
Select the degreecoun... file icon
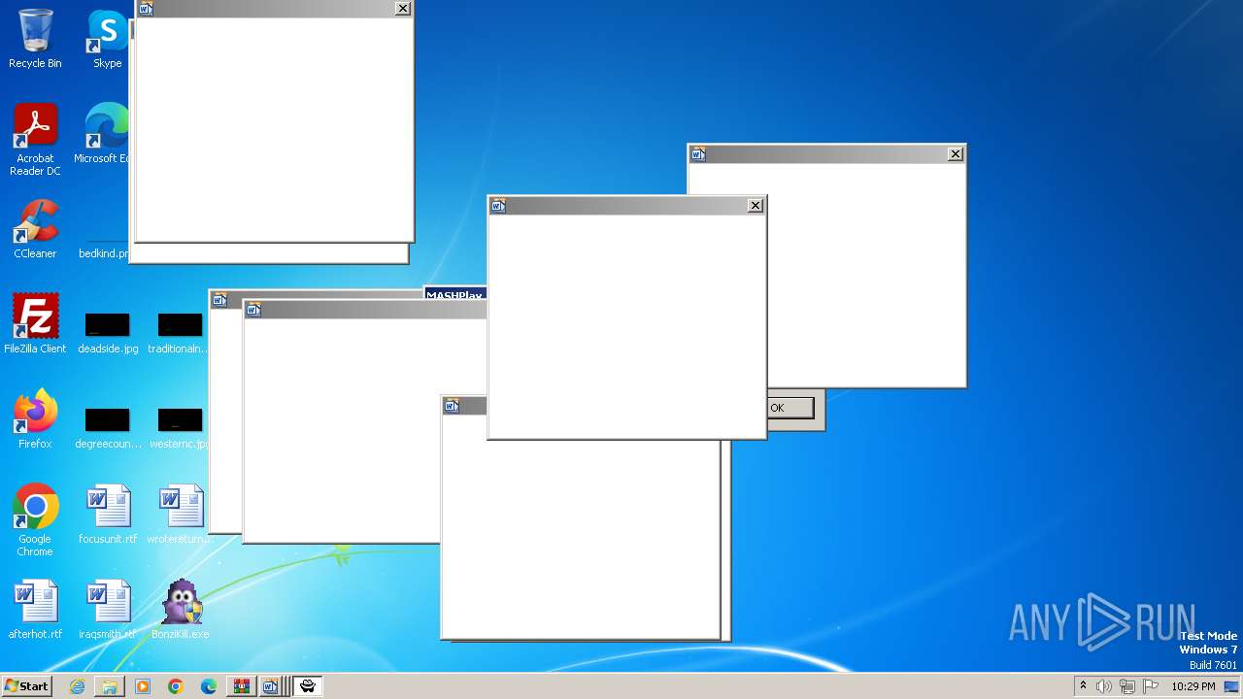pyautogui.click(x=108, y=428)
